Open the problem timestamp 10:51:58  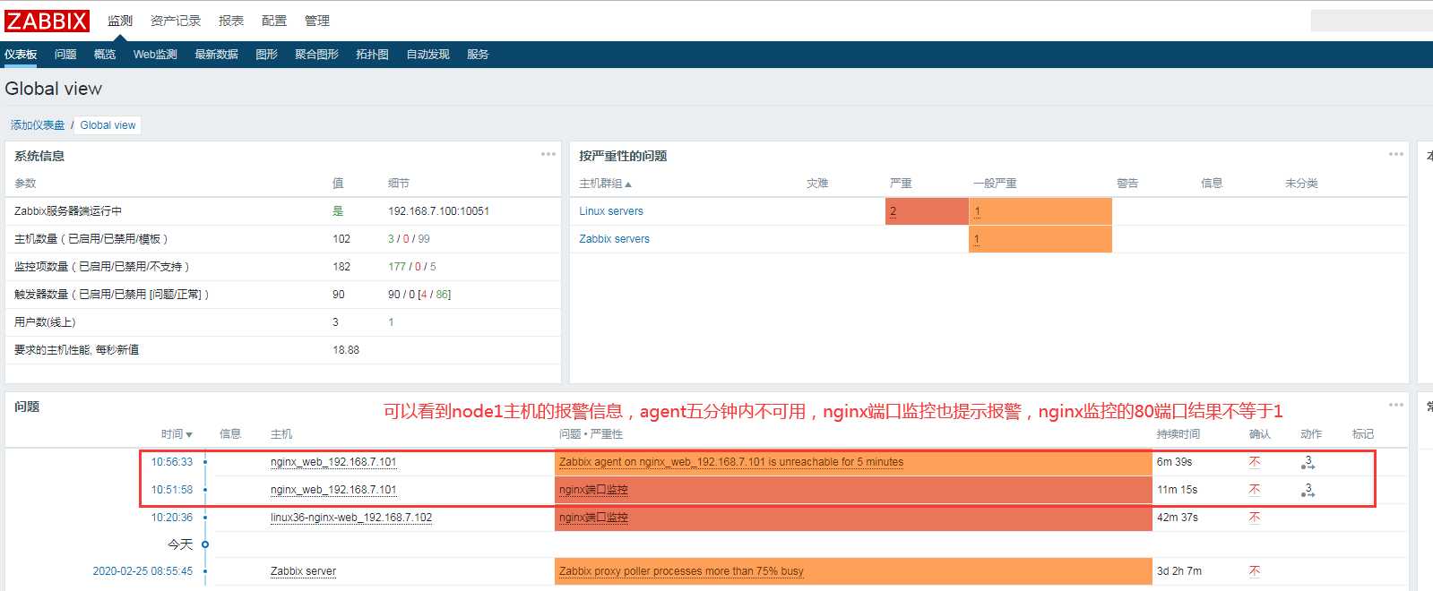coord(171,490)
